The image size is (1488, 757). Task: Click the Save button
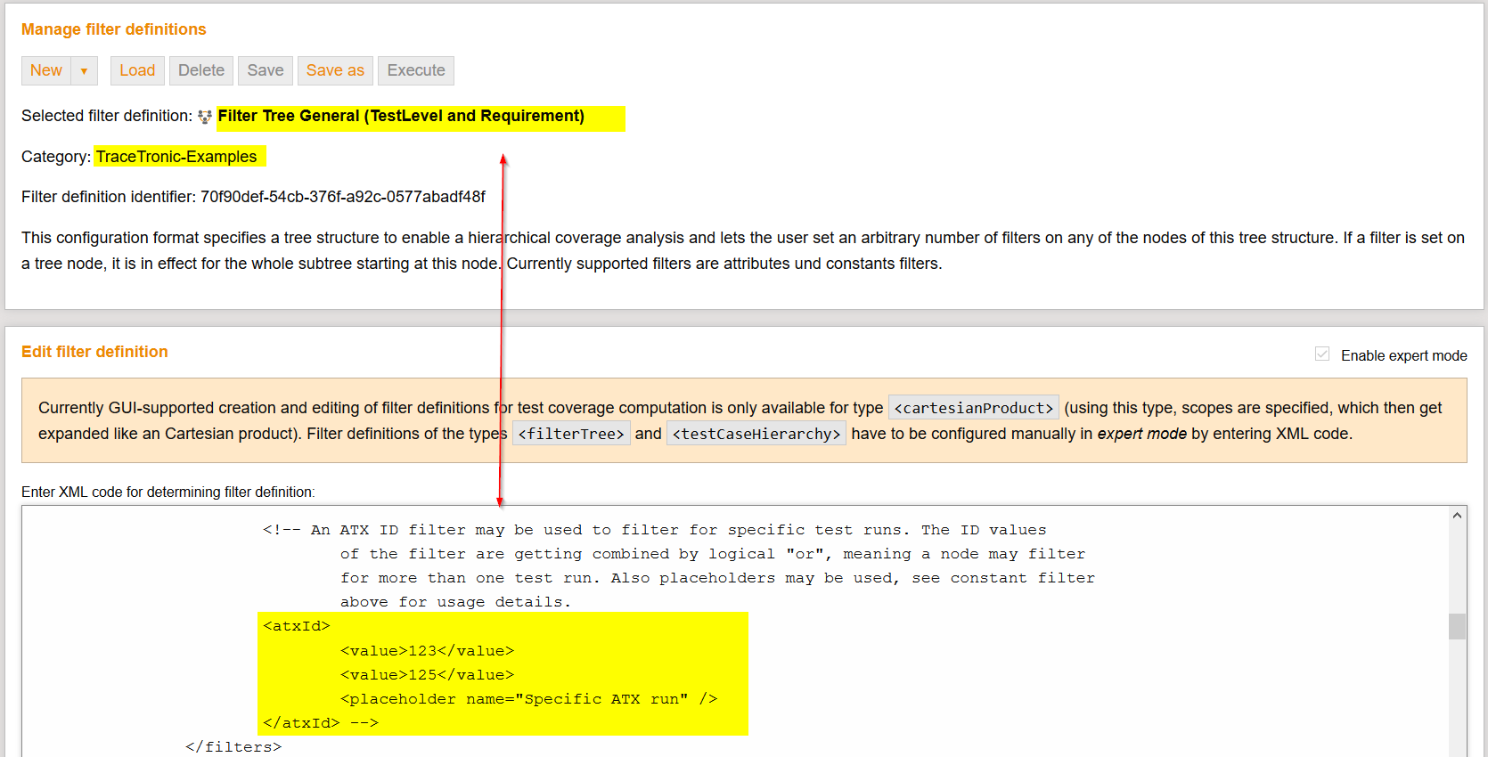pyautogui.click(x=265, y=71)
